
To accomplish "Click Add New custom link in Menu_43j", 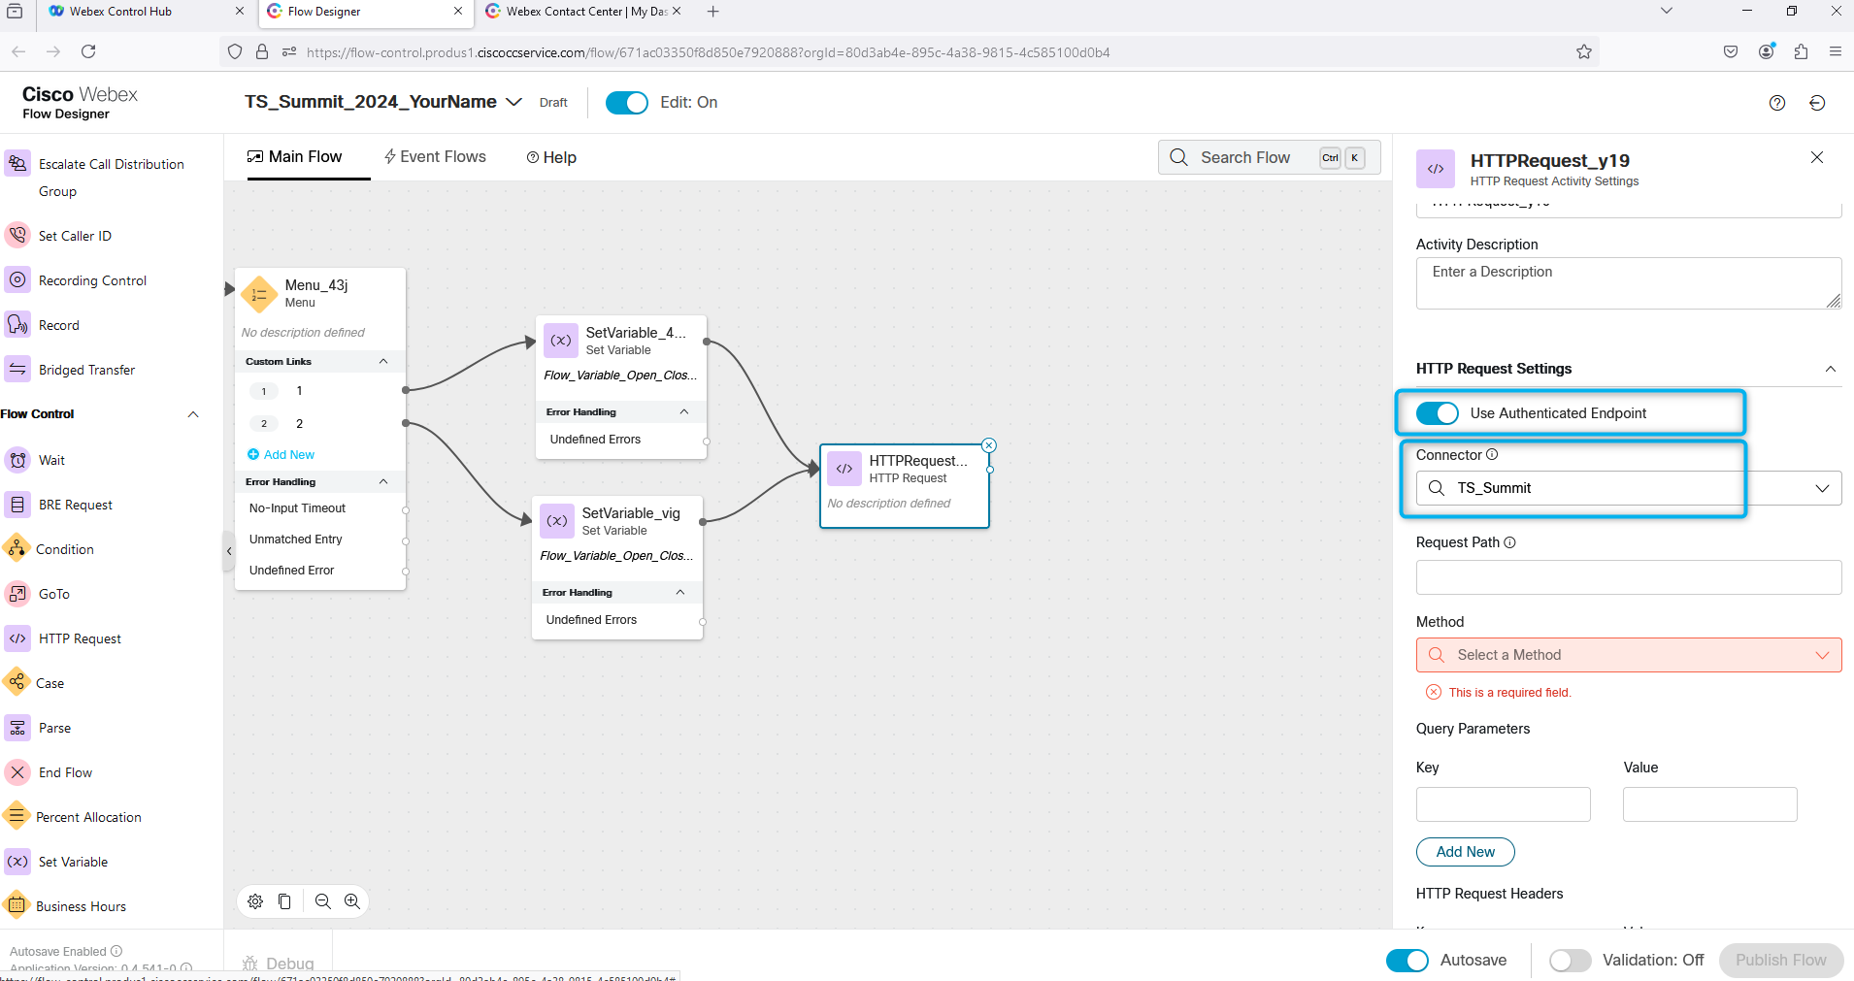I will coord(281,454).
